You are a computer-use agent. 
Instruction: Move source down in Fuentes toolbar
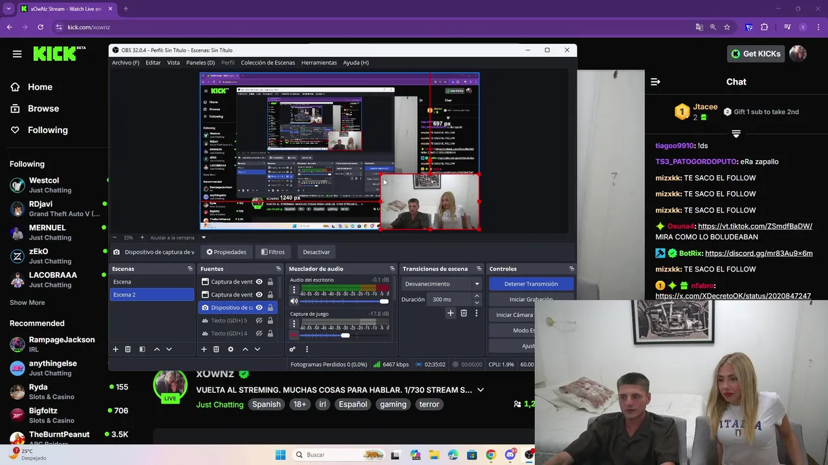click(257, 349)
